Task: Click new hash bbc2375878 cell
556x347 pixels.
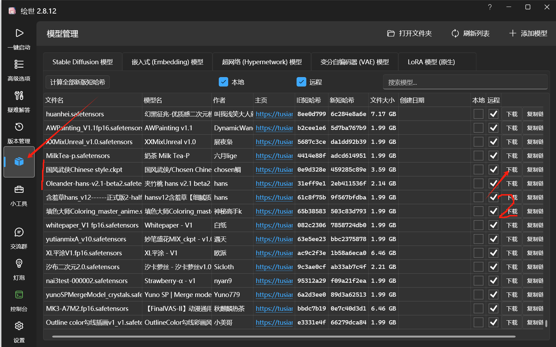Action: coord(348,239)
